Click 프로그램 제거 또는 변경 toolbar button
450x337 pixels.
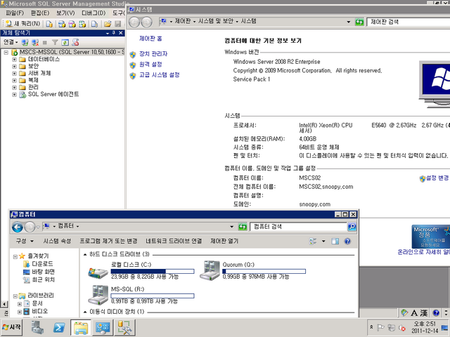[108, 242]
